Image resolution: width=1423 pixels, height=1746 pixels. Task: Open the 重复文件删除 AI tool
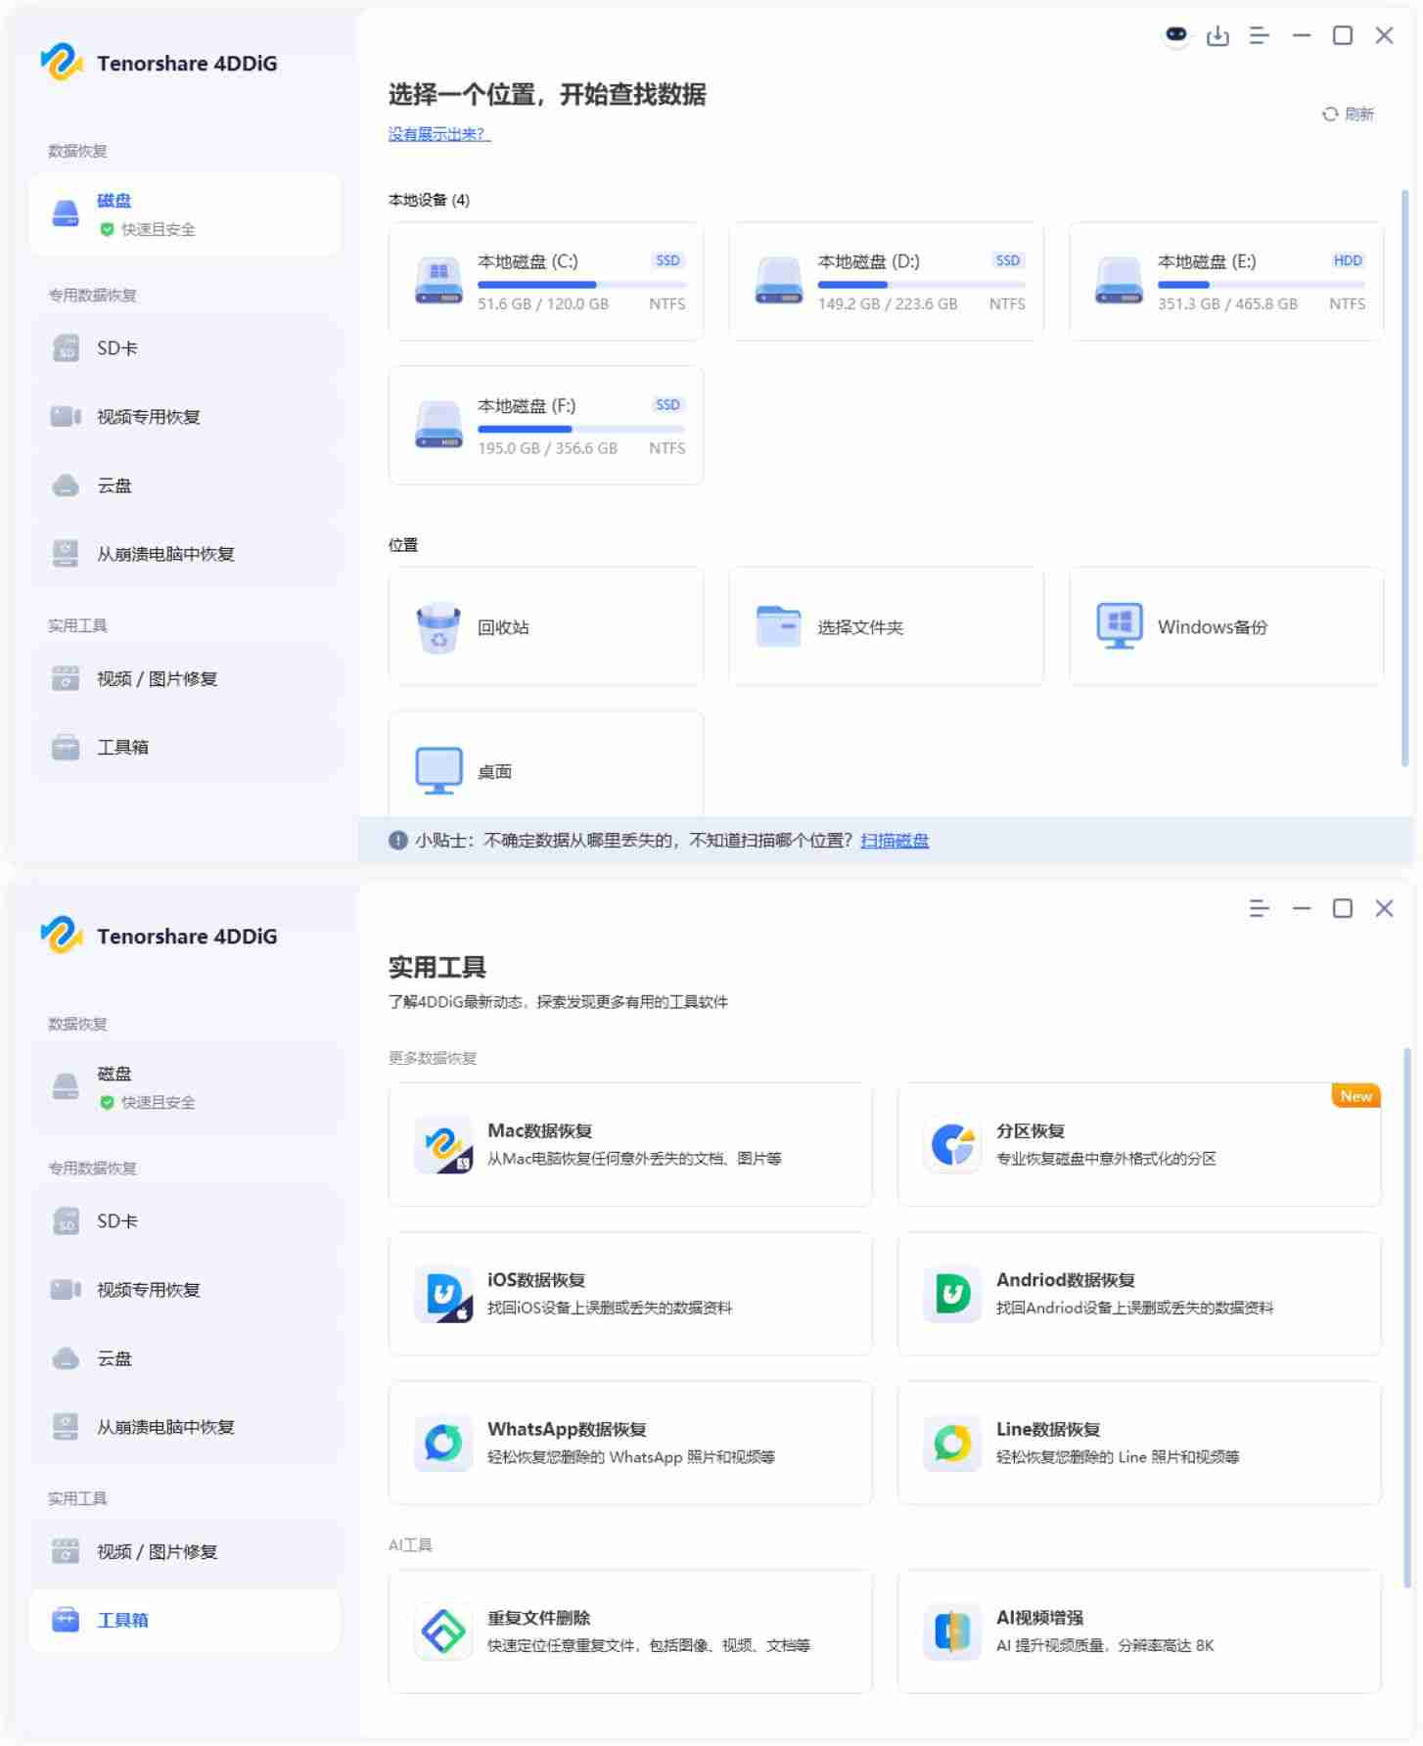click(629, 1631)
